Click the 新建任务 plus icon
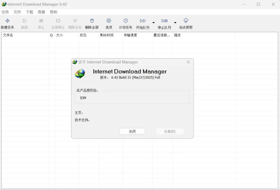Image resolution: width=280 pixels, height=190 pixels. (x=7, y=21)
